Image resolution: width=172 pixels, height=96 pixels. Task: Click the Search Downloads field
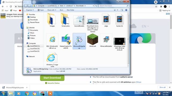114,6
